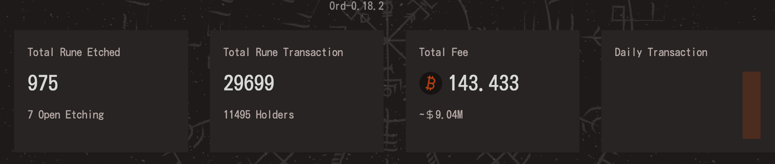
Task: Click the Ord-0.18.2 version label
Action: [x=356, y=6]
